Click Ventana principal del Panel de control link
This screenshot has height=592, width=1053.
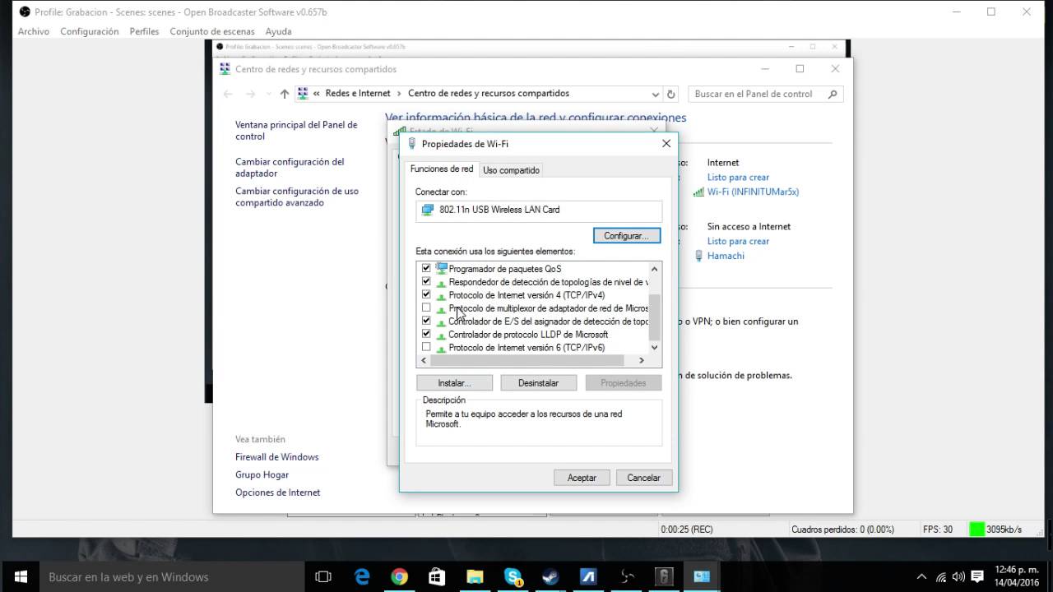(296, 131)
